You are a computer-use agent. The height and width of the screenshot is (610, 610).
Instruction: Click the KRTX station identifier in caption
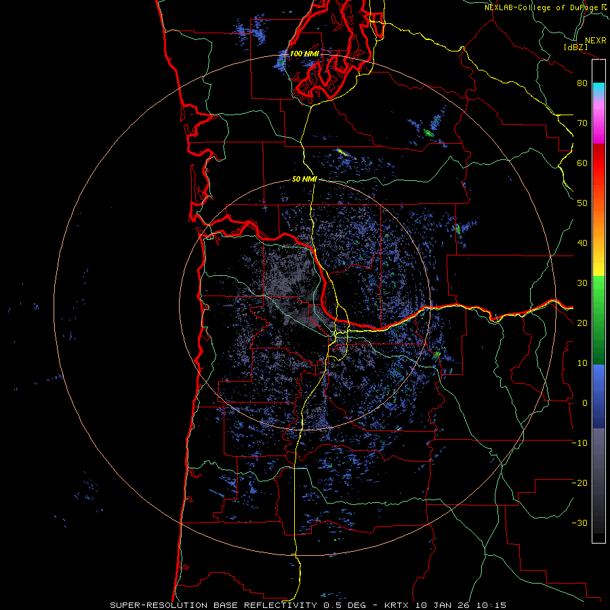coord(397,605)
